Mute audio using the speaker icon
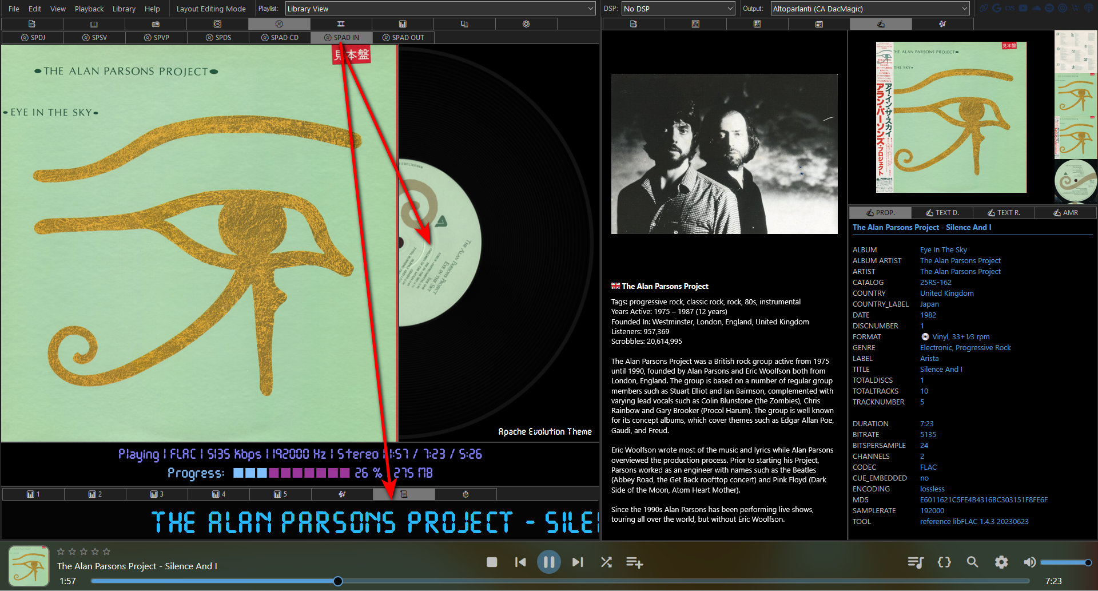This screenshot has width=1098, height=591. click(1029, 562)
